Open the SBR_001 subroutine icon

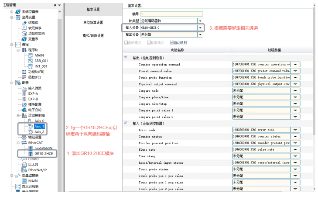(x=31, y=61)
